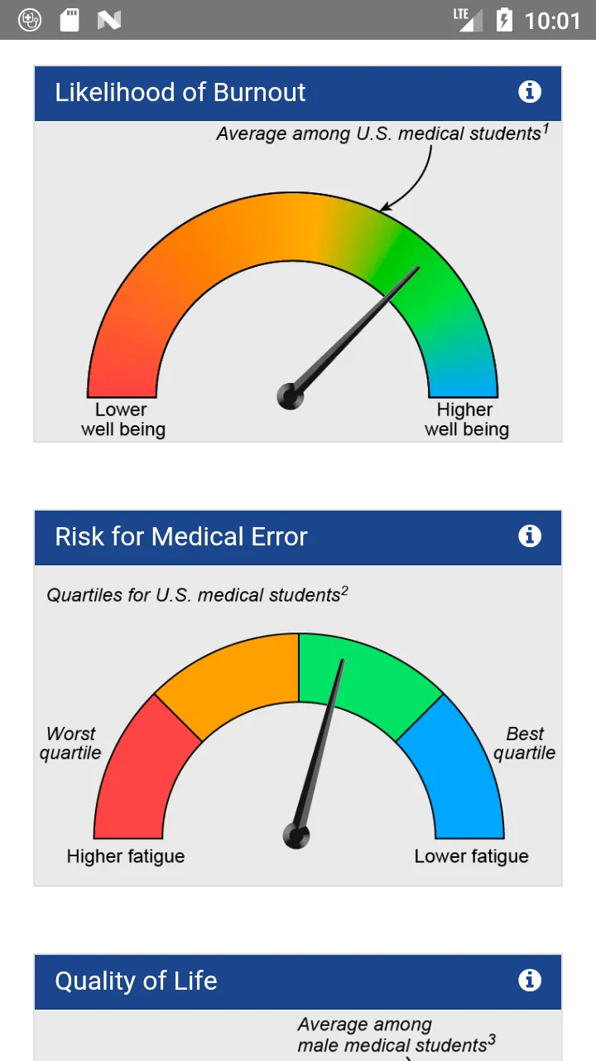
Task: Select the Likelihood of Burnout header
Action: coord(298,93)
